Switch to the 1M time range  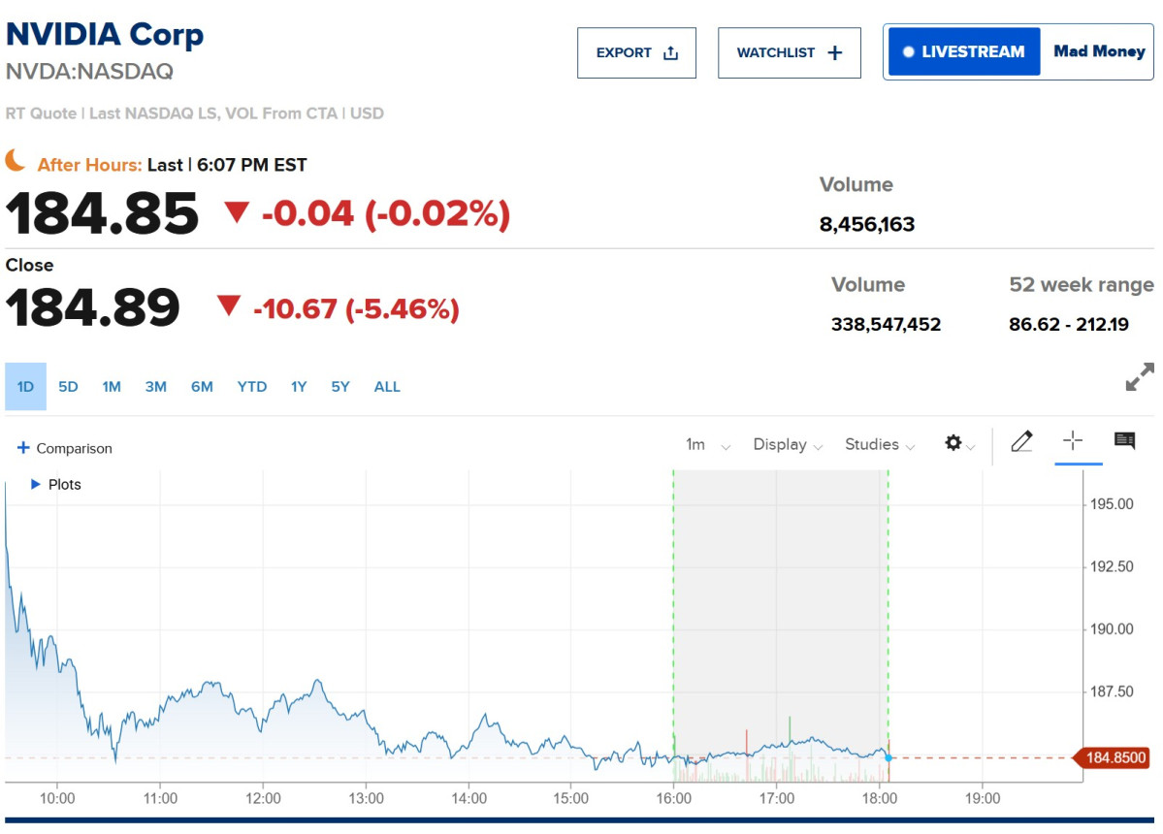112,386
